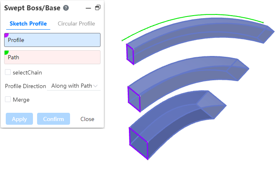Image resolution: width=276 pixels, height=170 pixels.
Task: Click the green color marker in Path field
Action: (x=6, y=53)
